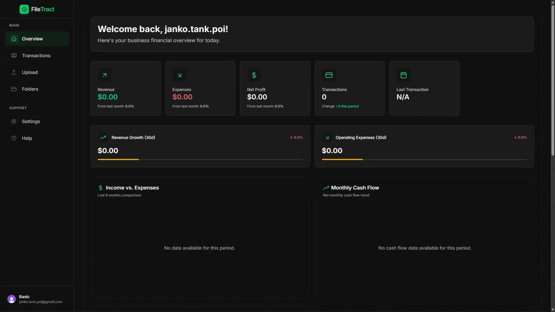Image resolution: width=555 pixels, height=312 pixels.
Task: Click the Transactions card icon
Action: pyautogui.click(x=329, y=75)
